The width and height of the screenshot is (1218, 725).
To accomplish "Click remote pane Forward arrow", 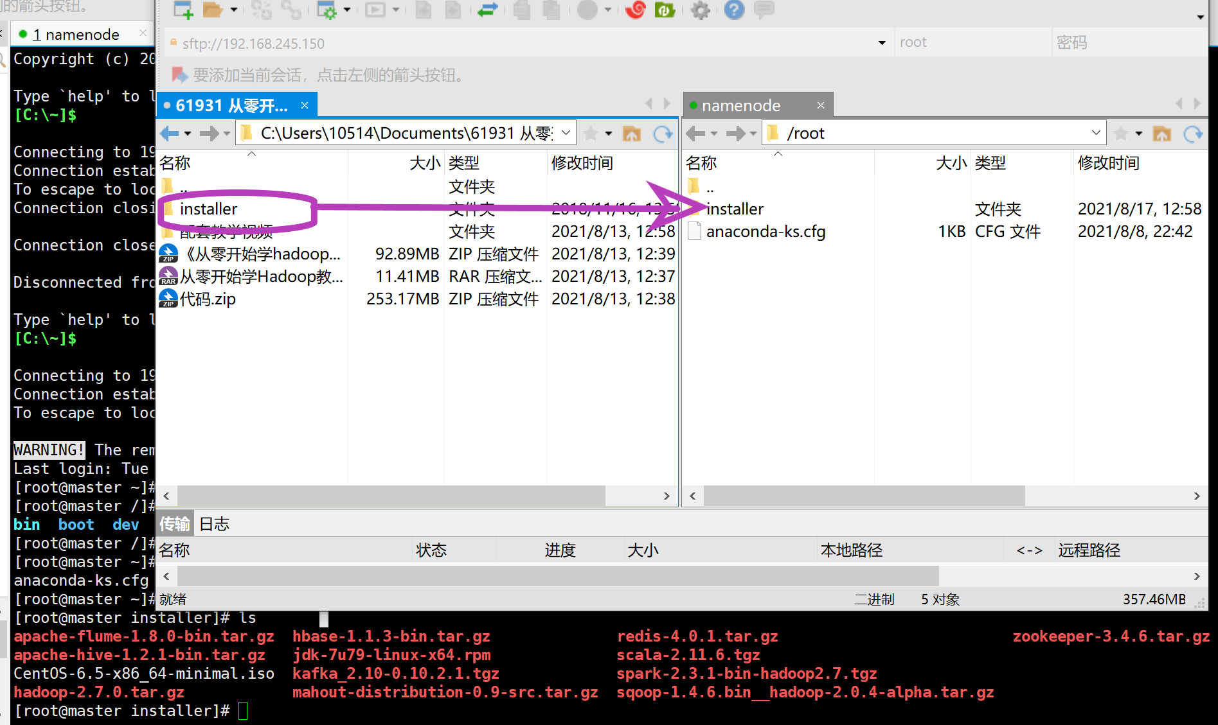I will pos(735,134).
